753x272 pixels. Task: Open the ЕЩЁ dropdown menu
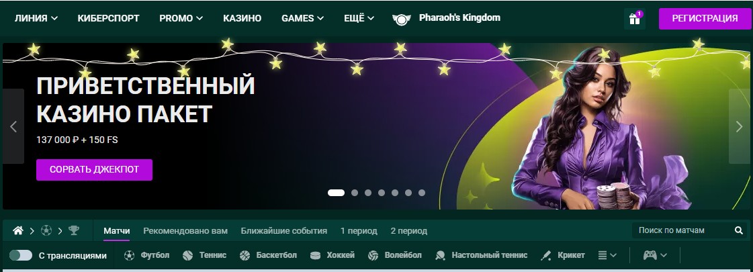359,18
